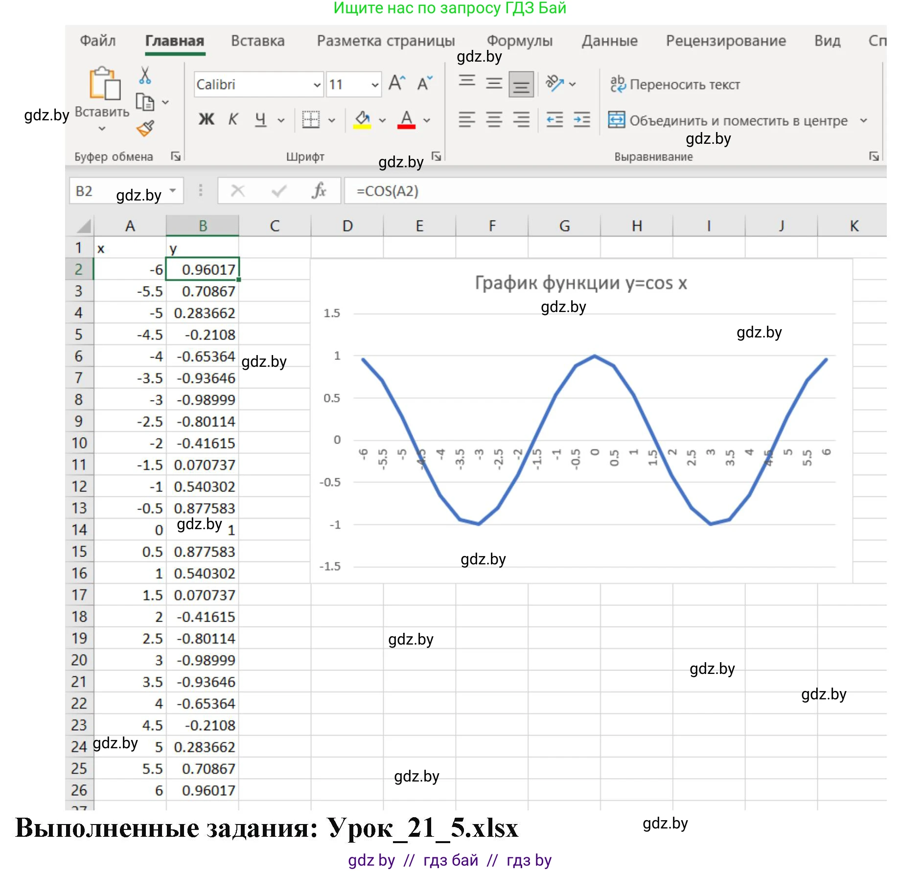This screenshot has height=871, width=901.
Task: Open the Вставка ribbon tab
Action: click(257, 41)
